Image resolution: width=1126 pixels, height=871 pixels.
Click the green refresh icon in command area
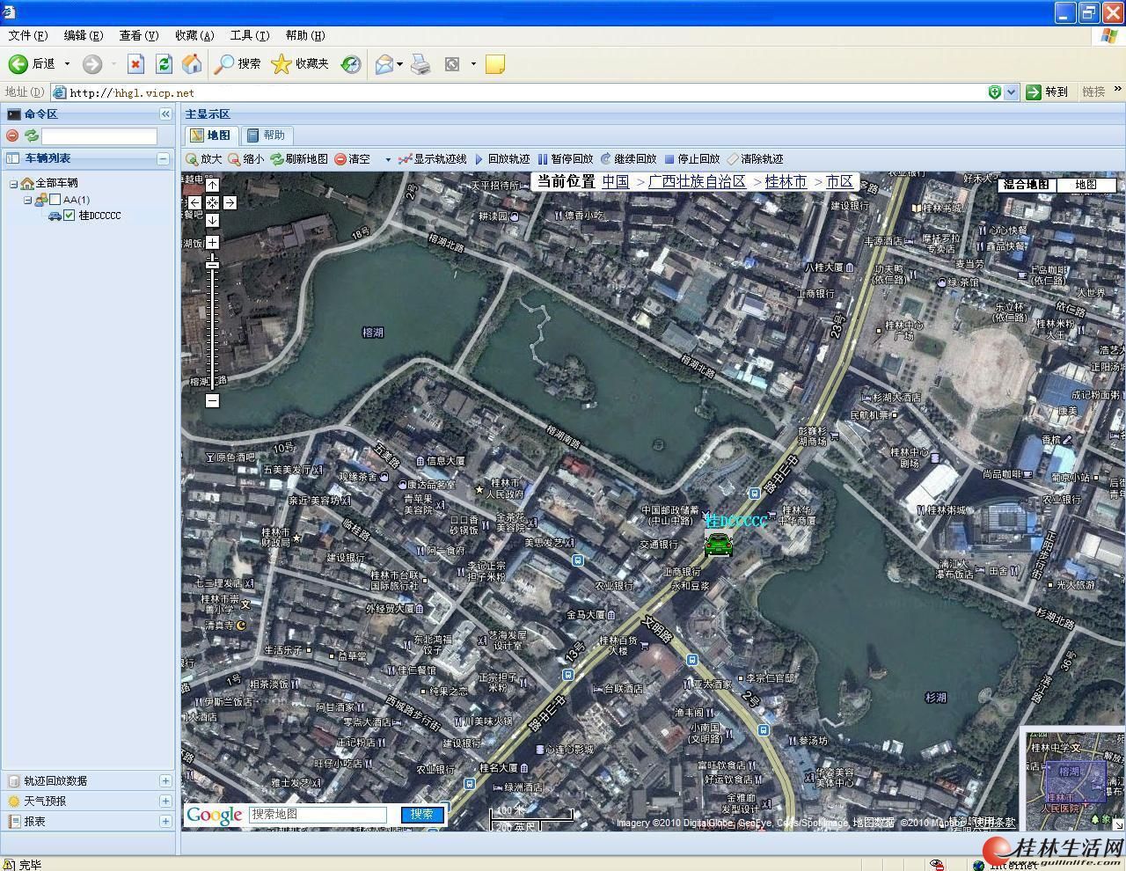point(32,135)
